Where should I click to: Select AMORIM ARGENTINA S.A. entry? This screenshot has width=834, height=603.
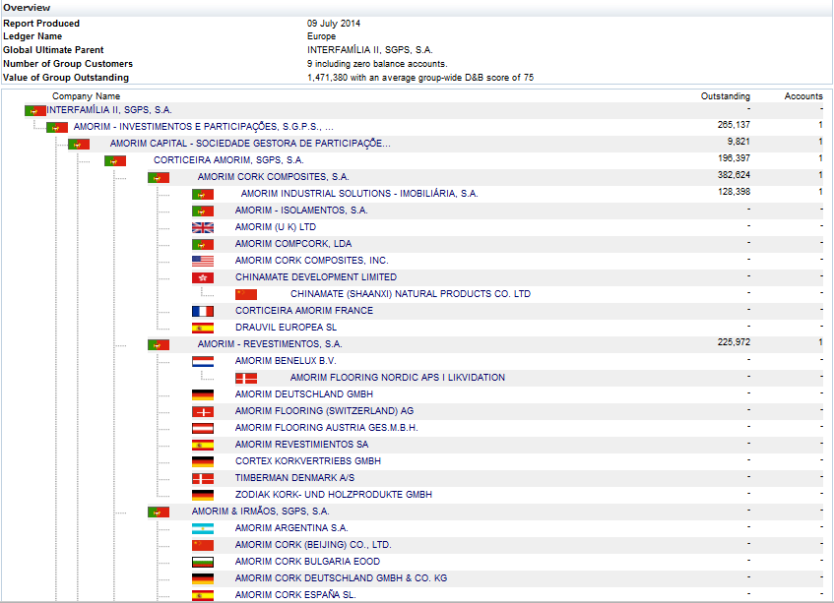(x=291, y=528)
